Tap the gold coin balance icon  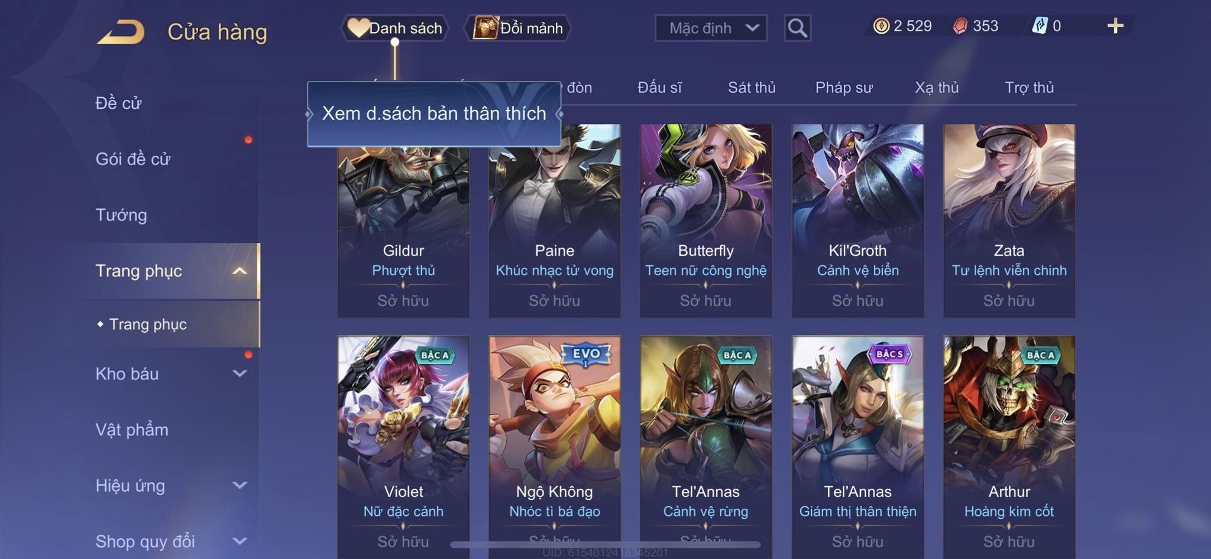[881, 26]
